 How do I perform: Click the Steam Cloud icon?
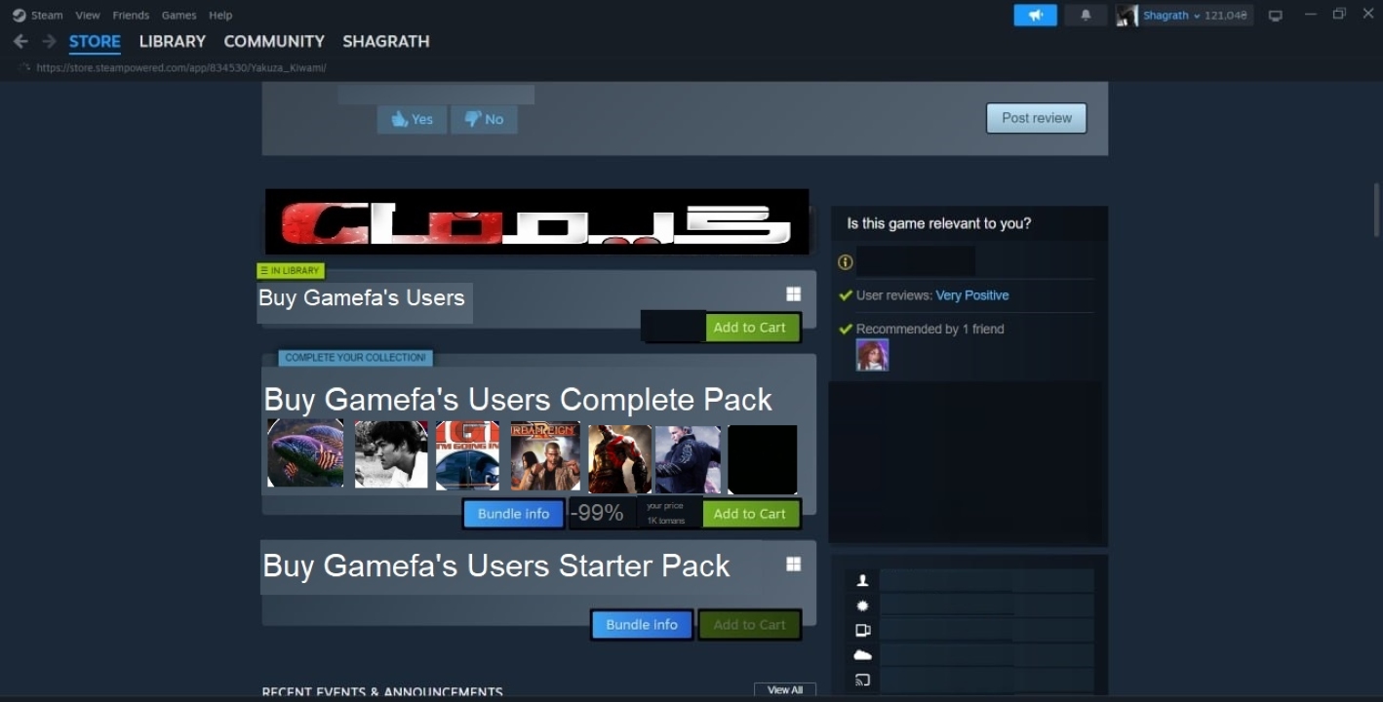pyautogui.click(x=862, y=655)
